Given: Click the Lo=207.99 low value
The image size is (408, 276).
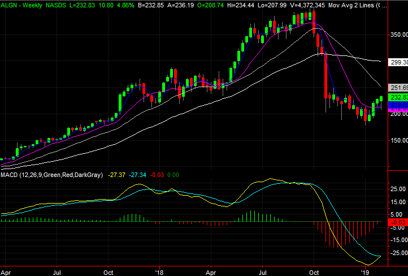Looking at the screenshot, I should 271,5.
